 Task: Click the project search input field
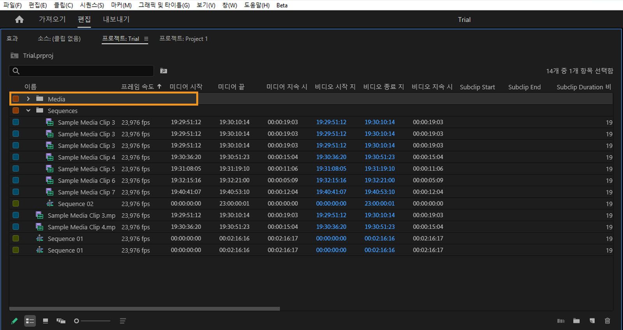pos(81,71)
